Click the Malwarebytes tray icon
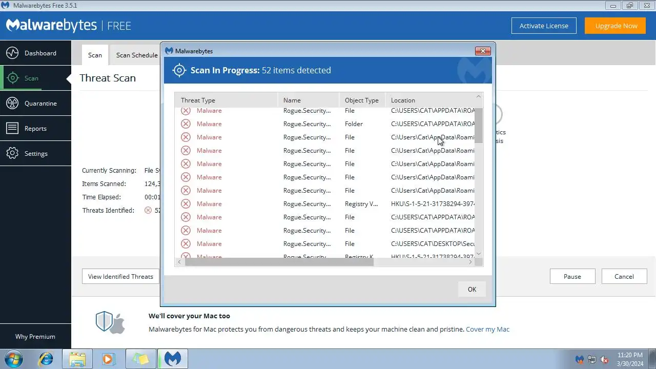The width and height of the screenshot is (656, 369). click(x=579, y=359)
